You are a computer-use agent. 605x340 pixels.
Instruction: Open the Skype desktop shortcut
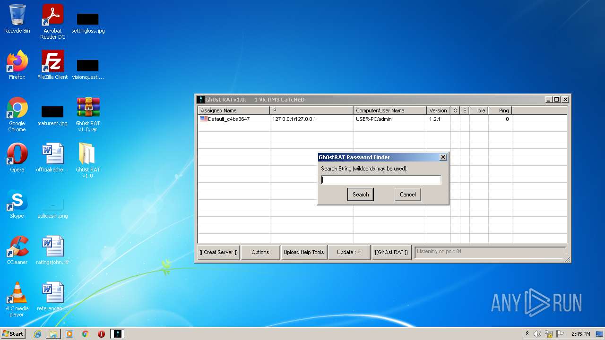click(x=17, y=204)
